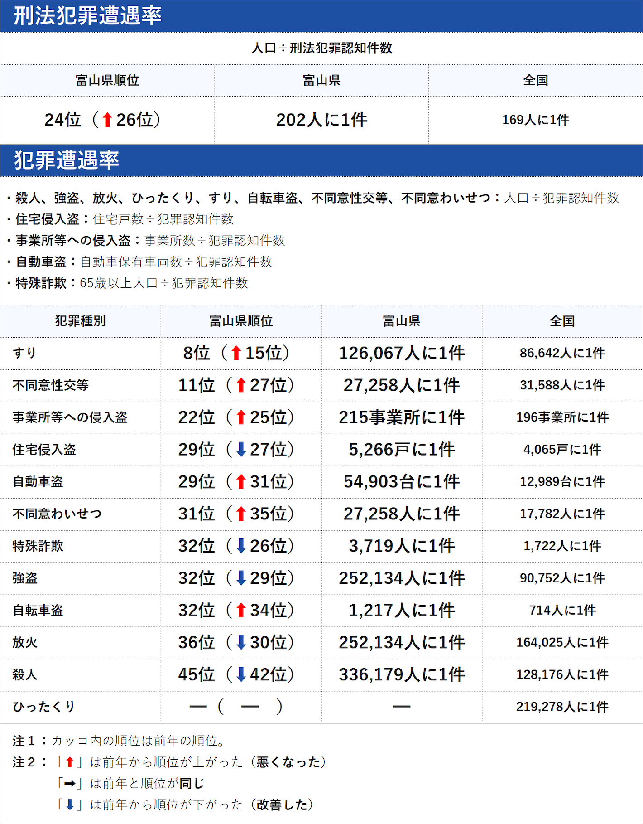Click the red up arrow in the 事業所等への侵入盗 row

[x=241, y=417]
